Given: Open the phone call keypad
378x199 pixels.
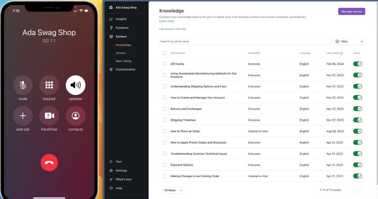Looking at the screenshot, I should point(49,85).
